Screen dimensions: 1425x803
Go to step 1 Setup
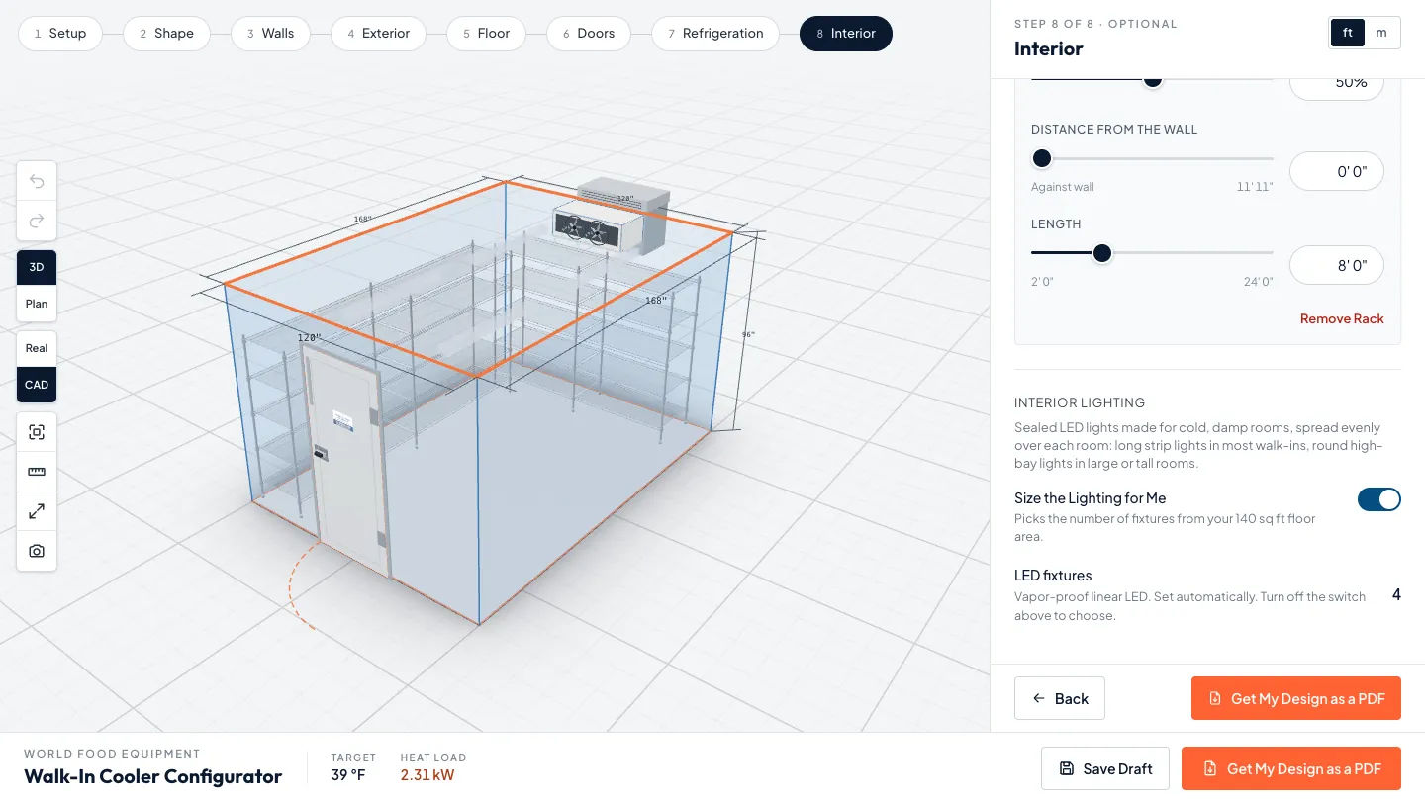pos(60,33)
